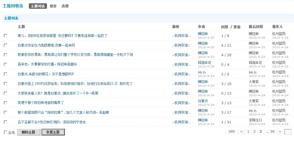Go to page 2 in pagination

254,132
